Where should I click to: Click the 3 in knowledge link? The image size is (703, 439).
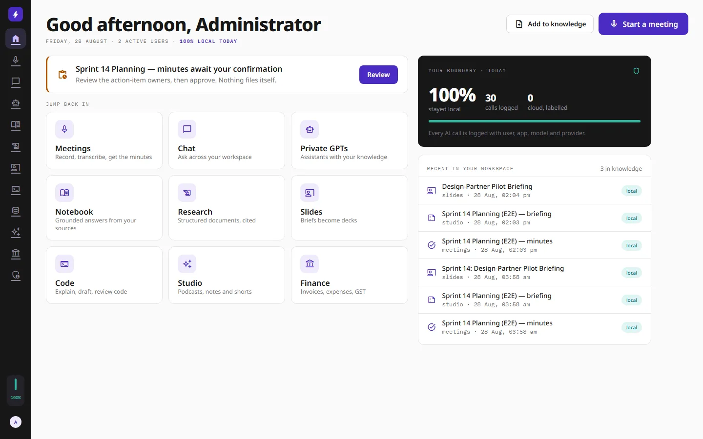click(621, 169)
